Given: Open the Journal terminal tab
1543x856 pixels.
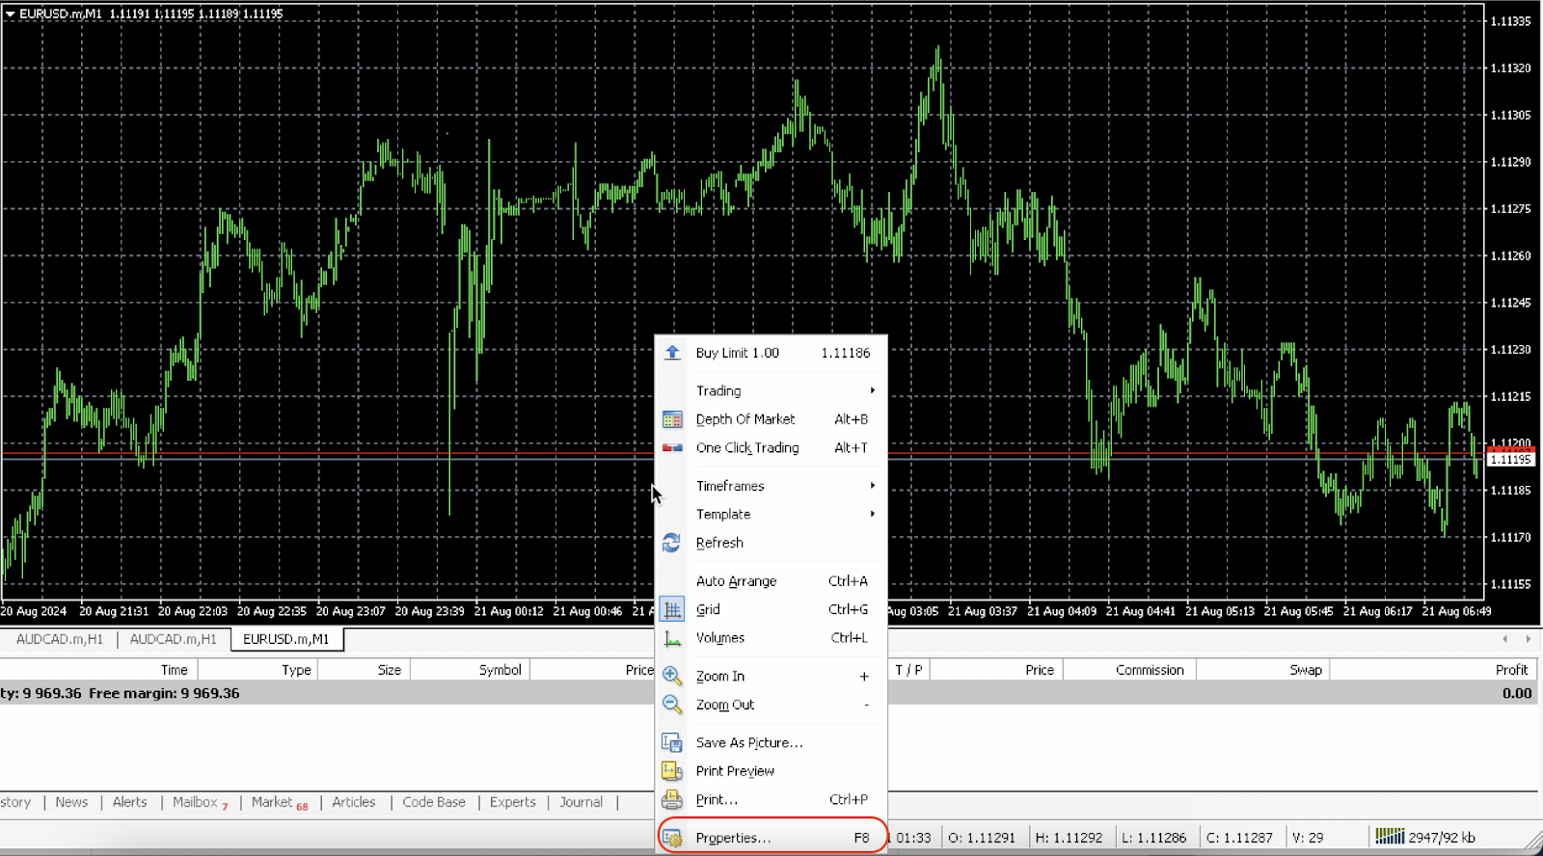Looking at the screenshot, I should [581, 802].
